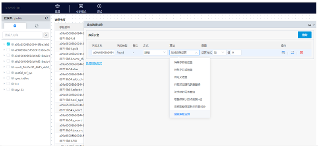318x146 pixels.
Task: Select 汉字映射码表替换 option
Action: pos(190,92)
